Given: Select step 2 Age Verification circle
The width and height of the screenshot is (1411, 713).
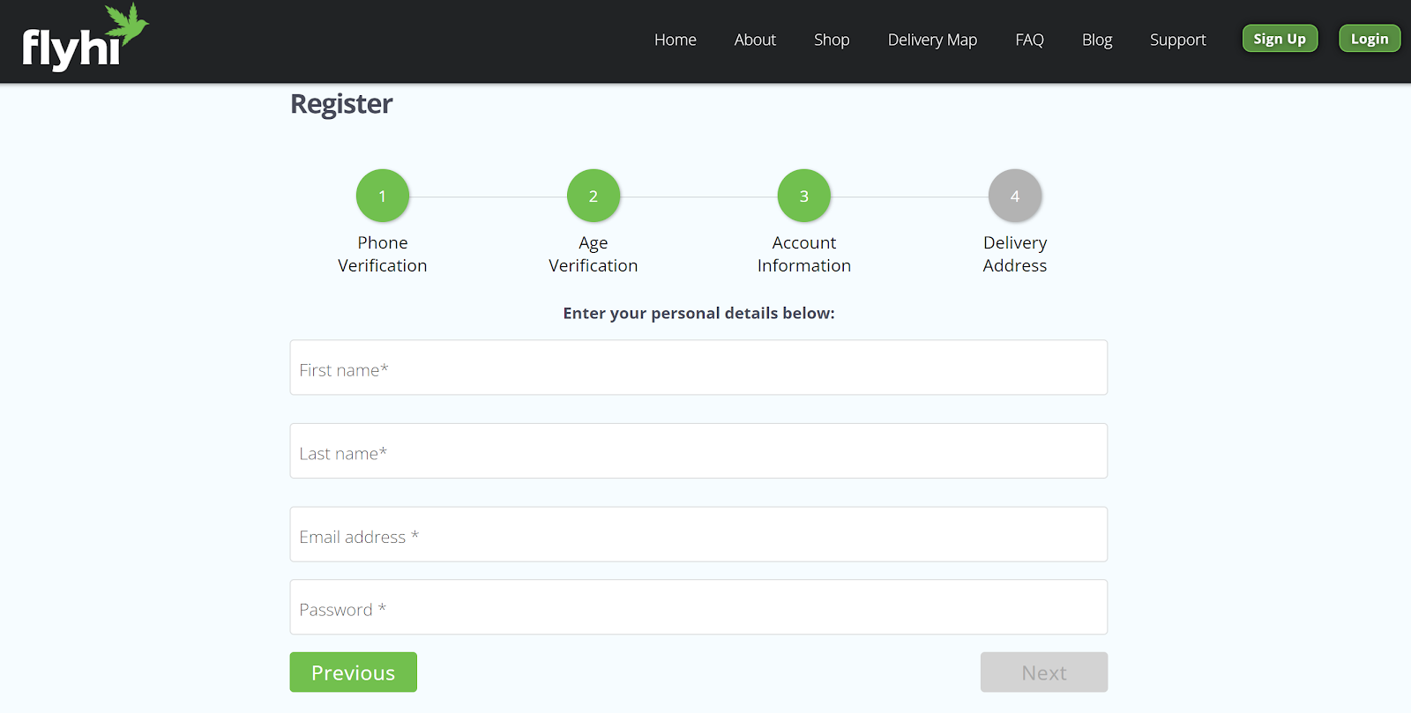Looking at the screenshot, I should [x=593, y=196].
